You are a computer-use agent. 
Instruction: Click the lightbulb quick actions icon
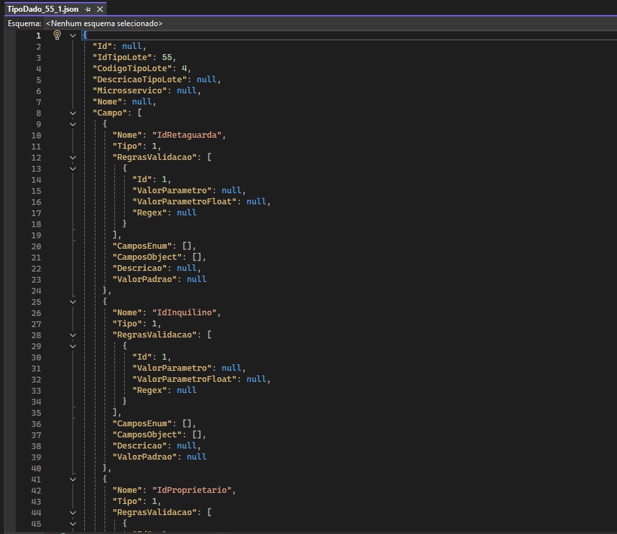[x=57, y=35]
